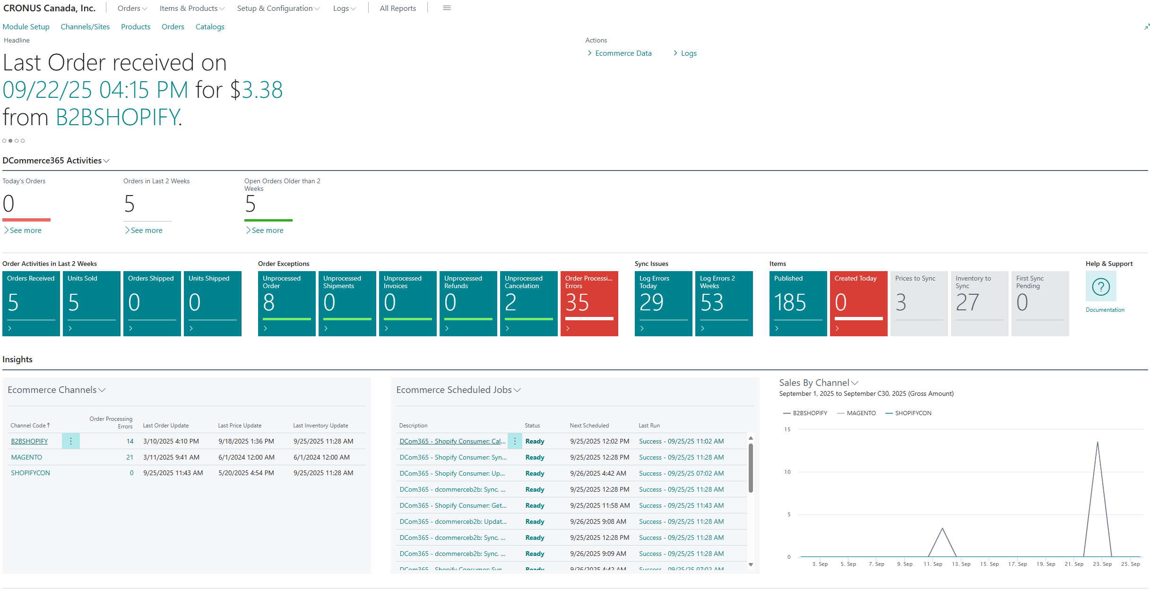Click the sort arrow beside Channel Code header

point(48,425)
